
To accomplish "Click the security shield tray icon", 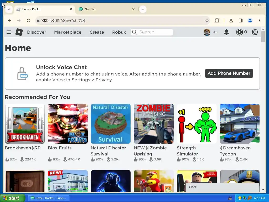I will [x=240, y=198].
